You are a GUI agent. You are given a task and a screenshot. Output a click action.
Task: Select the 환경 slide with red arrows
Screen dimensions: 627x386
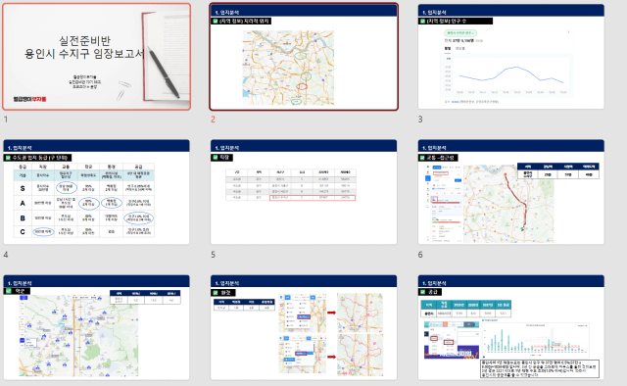coord(304,327)
